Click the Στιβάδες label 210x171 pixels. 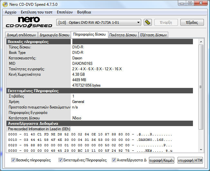coord(16,96)
